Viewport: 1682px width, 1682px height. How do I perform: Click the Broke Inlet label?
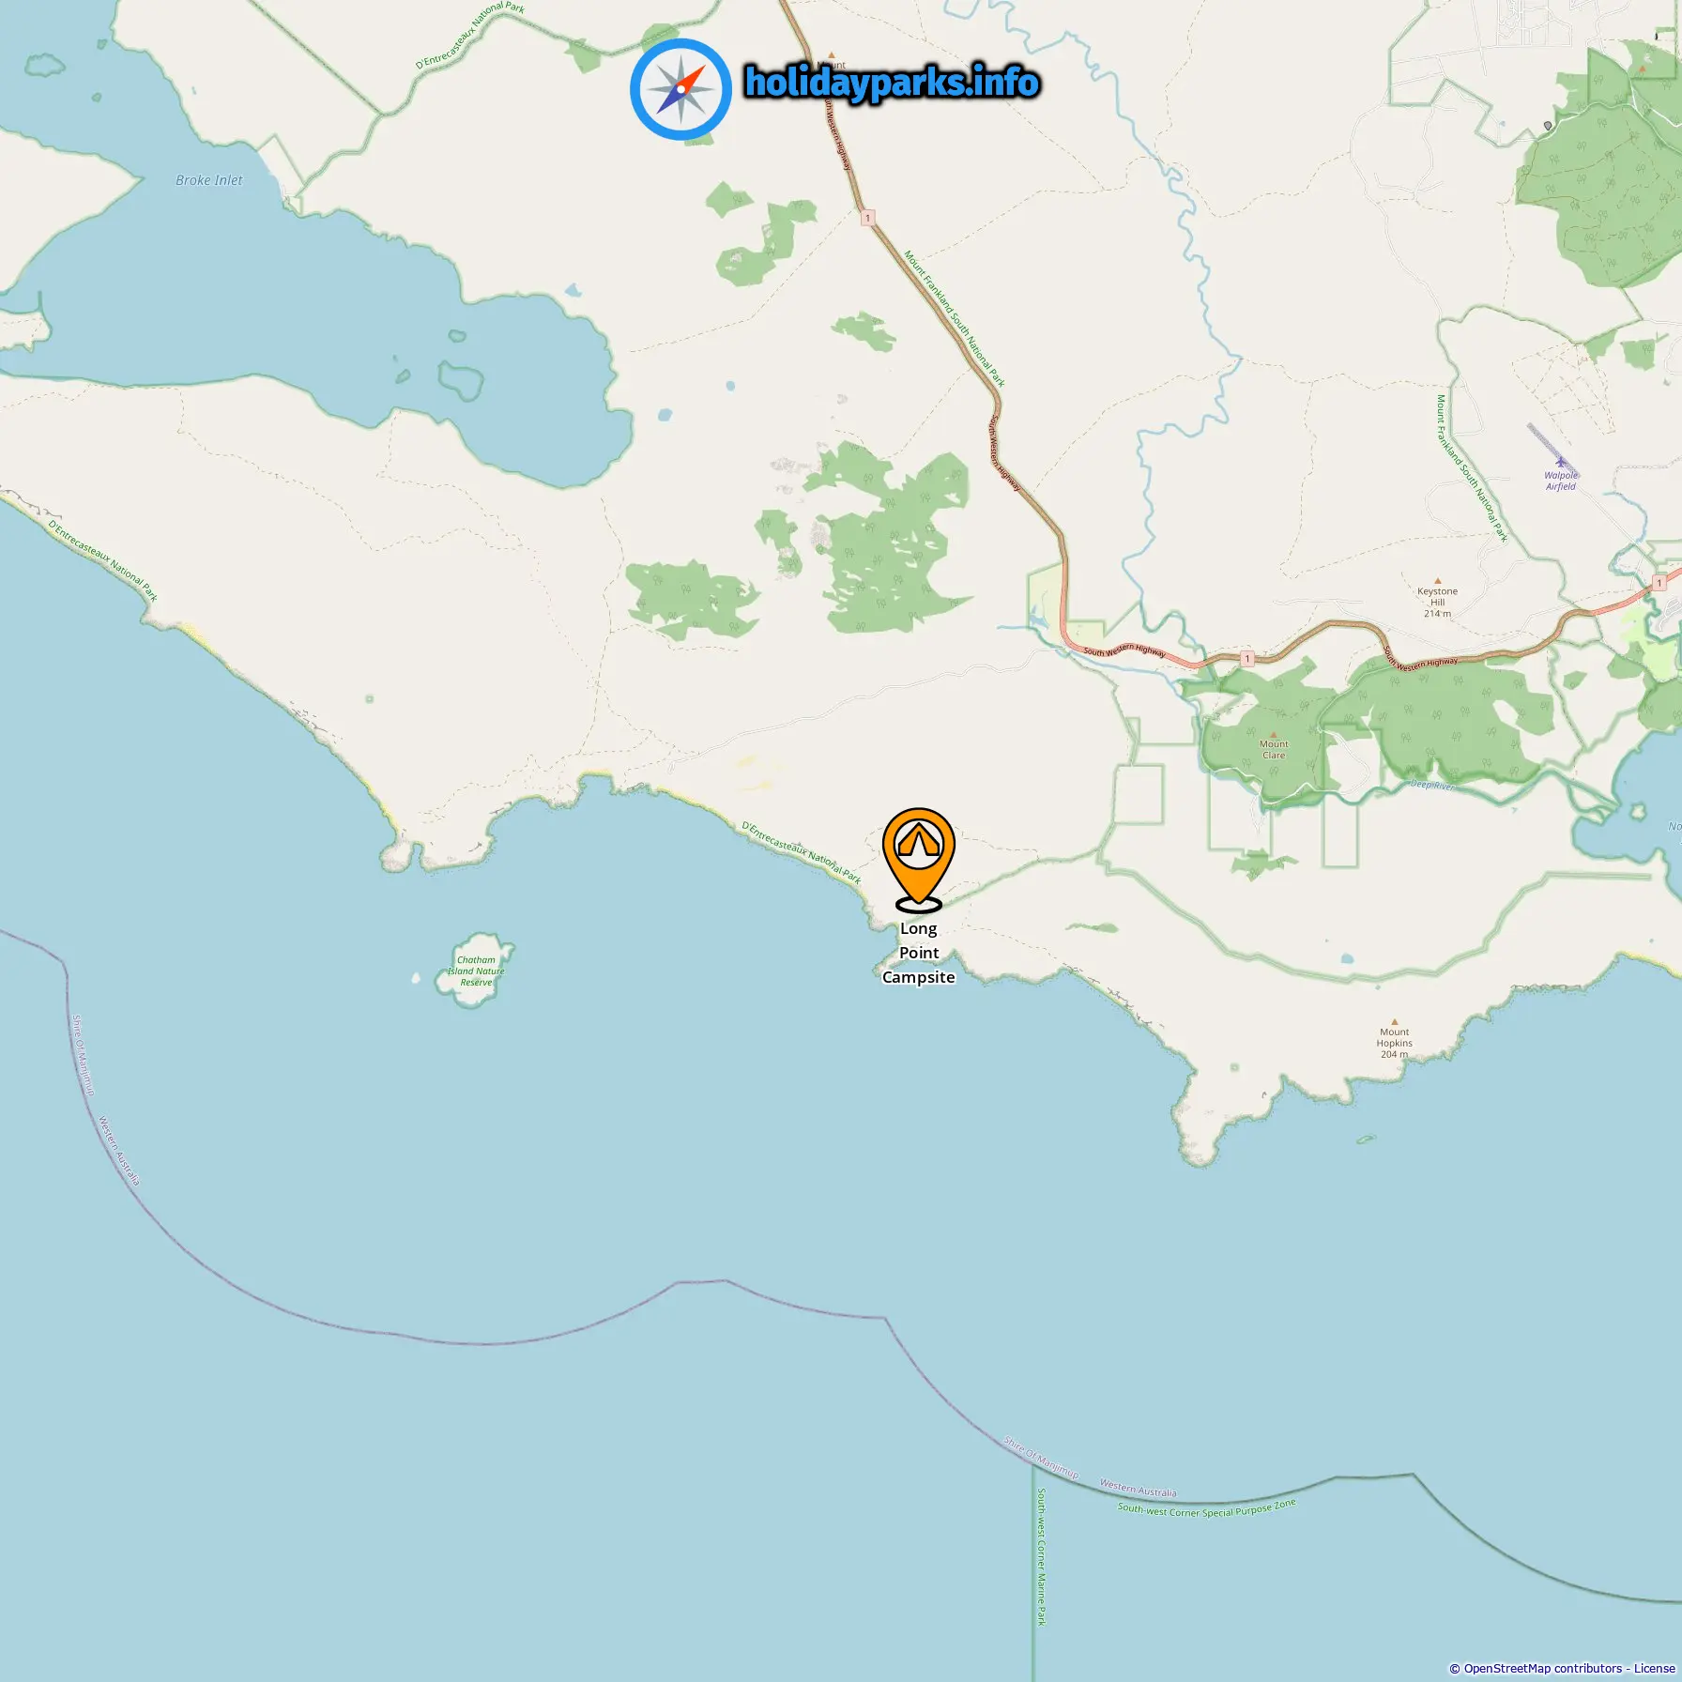[x=208, y=180]
